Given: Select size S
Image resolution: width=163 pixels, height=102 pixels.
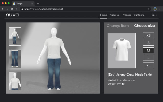Looking at the screenshot, I should tap(148, 43).
